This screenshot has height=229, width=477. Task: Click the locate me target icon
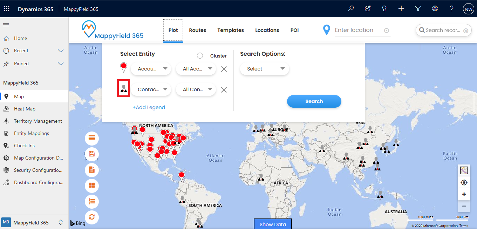464,183
